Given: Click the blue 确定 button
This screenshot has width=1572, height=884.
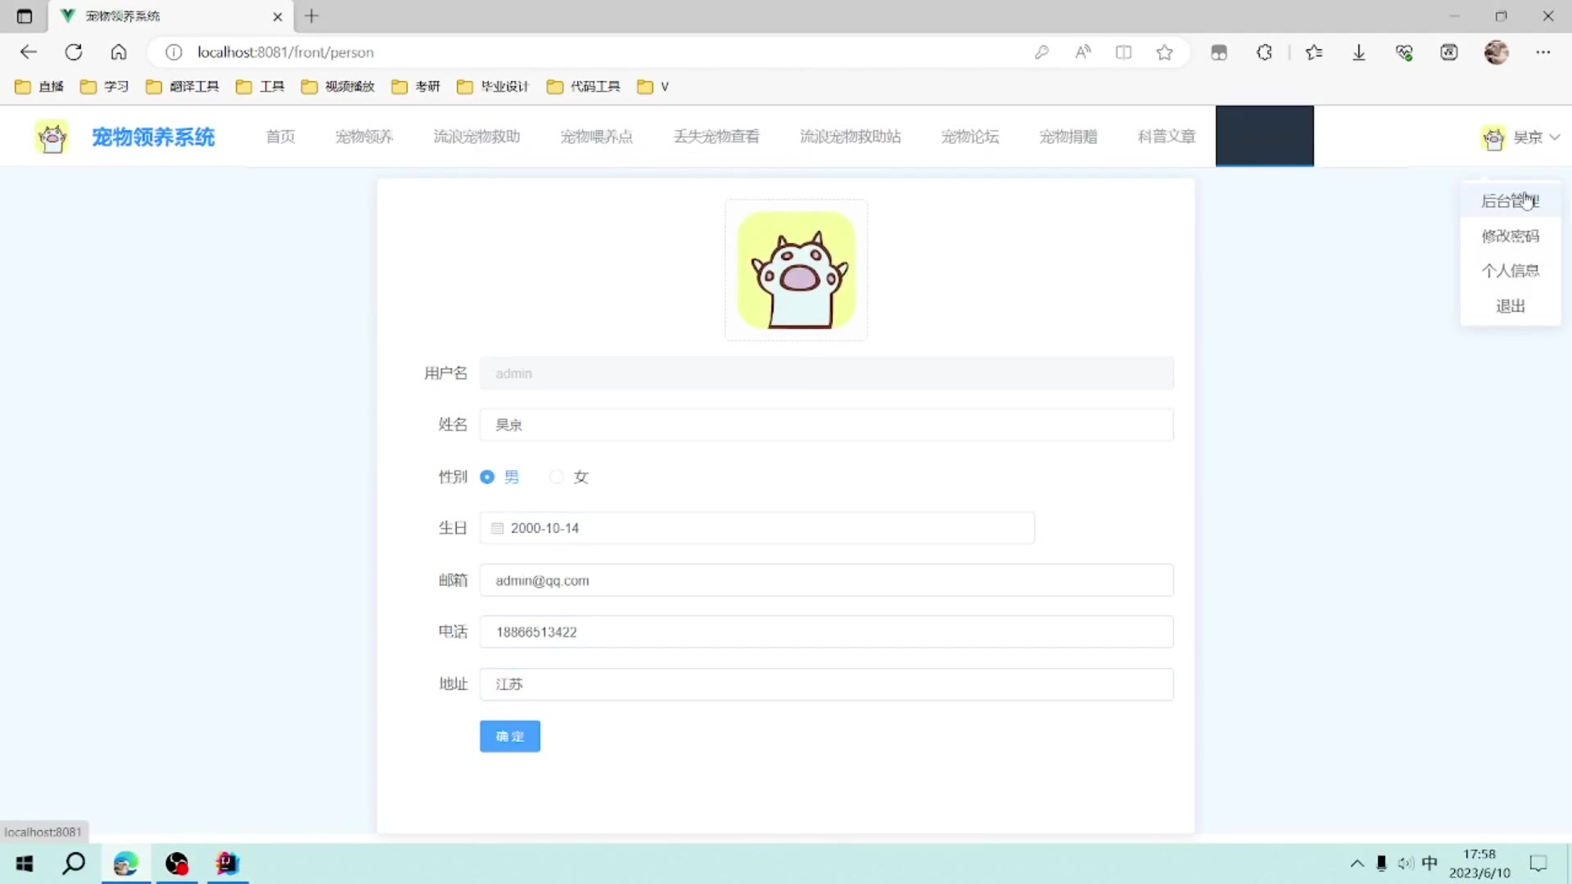Looking at the screenshot, I should (x=509, y=737).
